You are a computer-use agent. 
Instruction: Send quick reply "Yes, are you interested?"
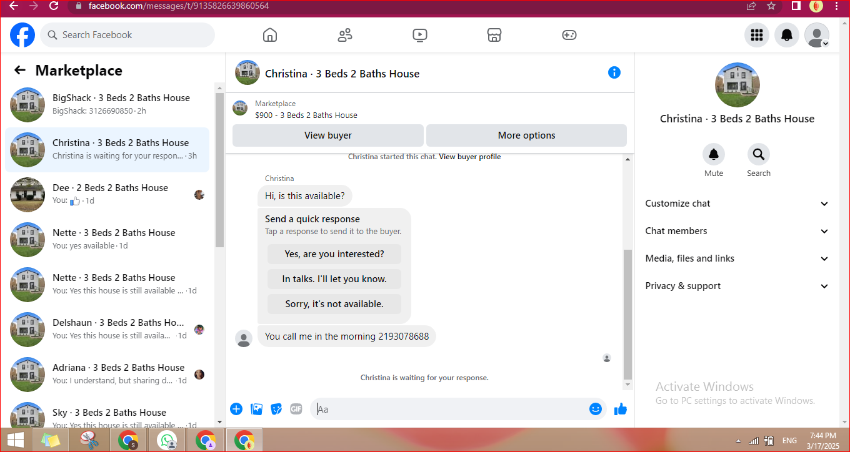click(x=334, y=254)
